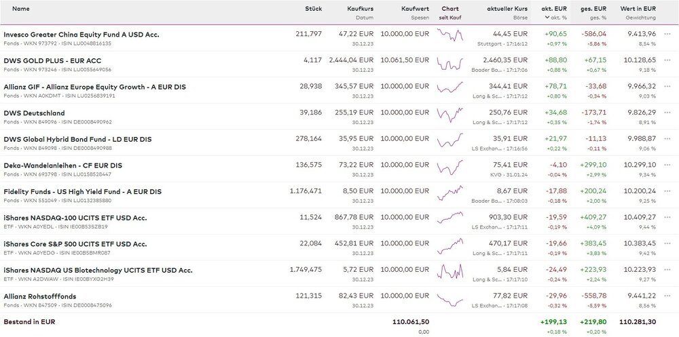Open the sparkline chart for DWS GOLD PLUS

[x=450, y=64]
